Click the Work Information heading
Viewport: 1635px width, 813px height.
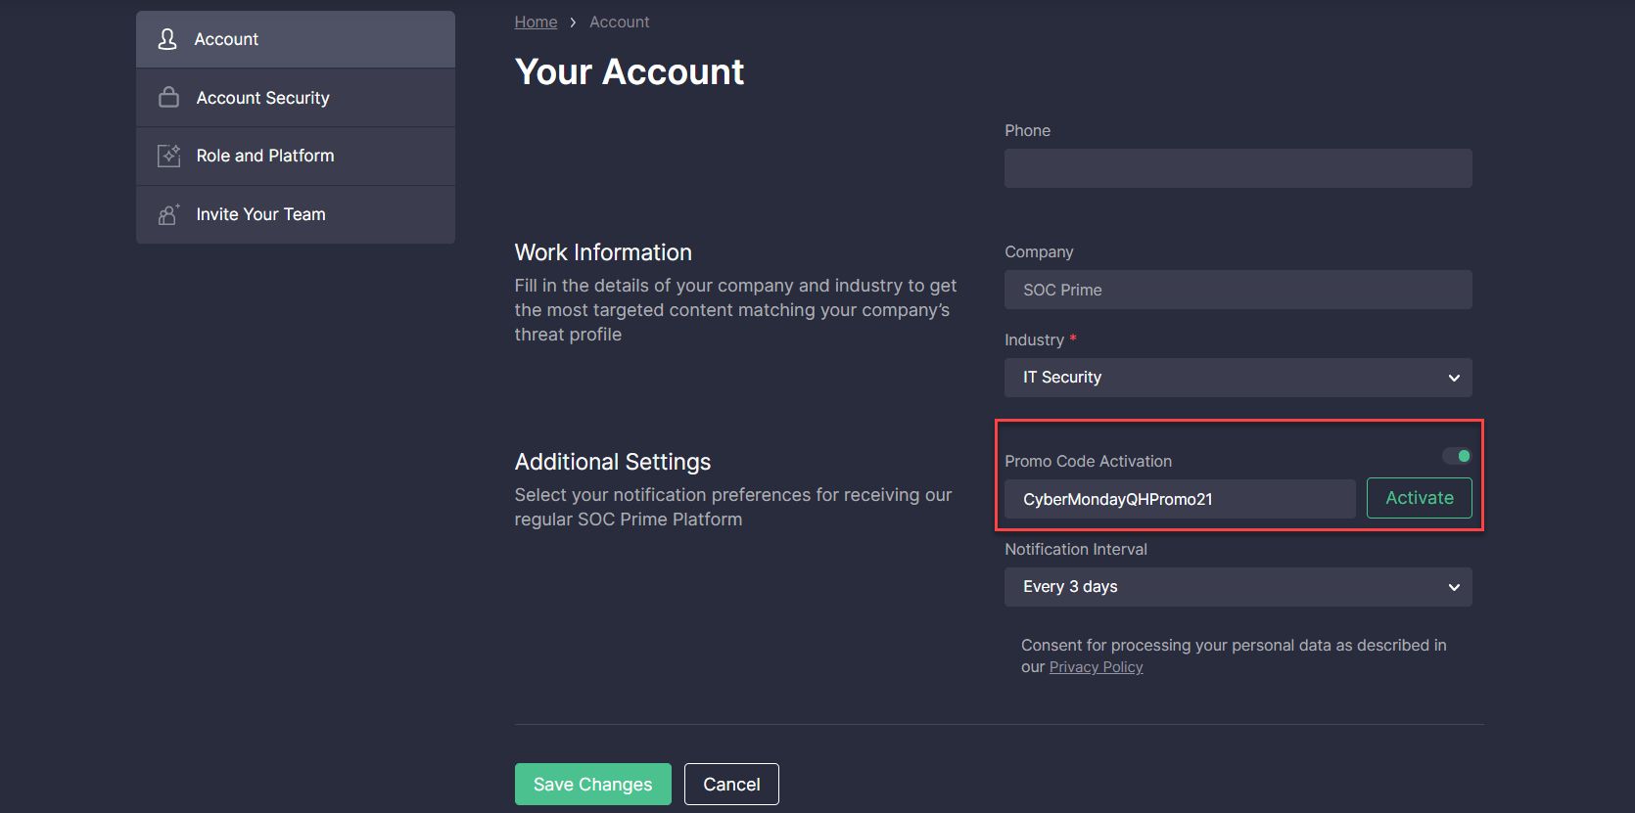tap(603, 252)
